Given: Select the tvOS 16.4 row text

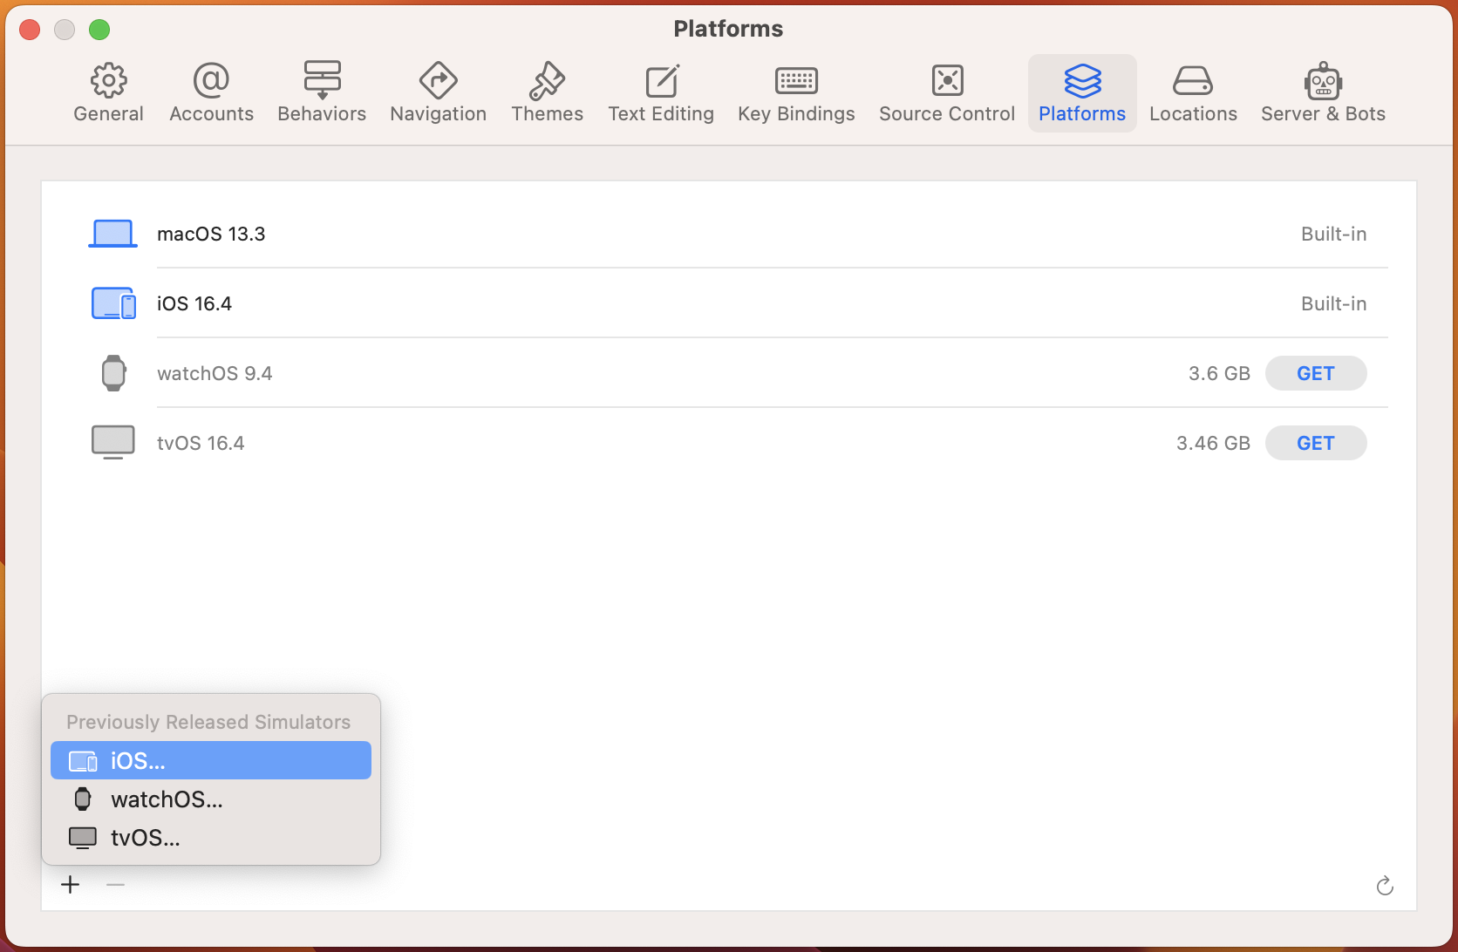Looking at the screenshot, I should pos(201,443).
